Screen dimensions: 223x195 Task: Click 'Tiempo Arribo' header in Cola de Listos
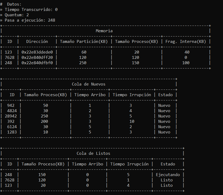(87, 164)
